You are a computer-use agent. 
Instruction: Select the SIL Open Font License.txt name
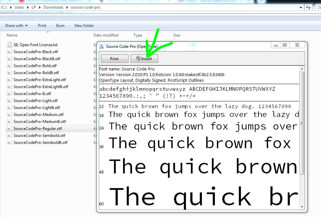(35, 45)
